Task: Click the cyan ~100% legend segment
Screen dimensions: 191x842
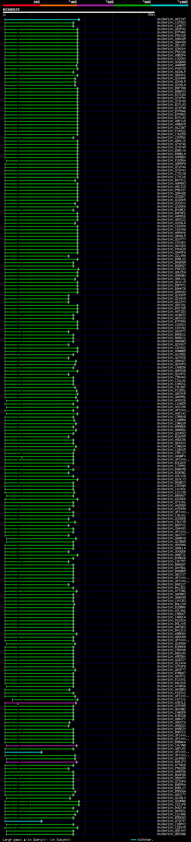Action: [170, 5]
